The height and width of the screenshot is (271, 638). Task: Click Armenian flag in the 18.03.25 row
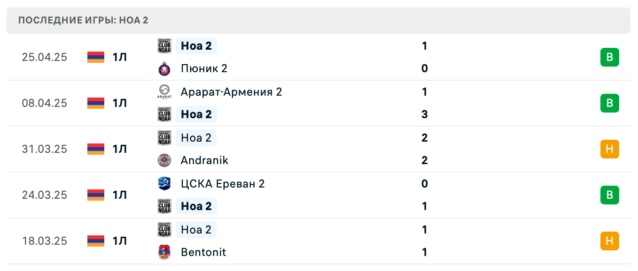[x=96, y=241]
